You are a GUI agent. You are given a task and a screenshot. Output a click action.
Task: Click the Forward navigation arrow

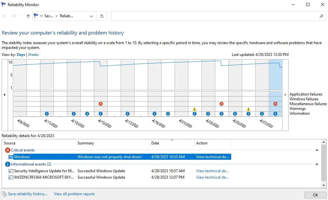14,16
